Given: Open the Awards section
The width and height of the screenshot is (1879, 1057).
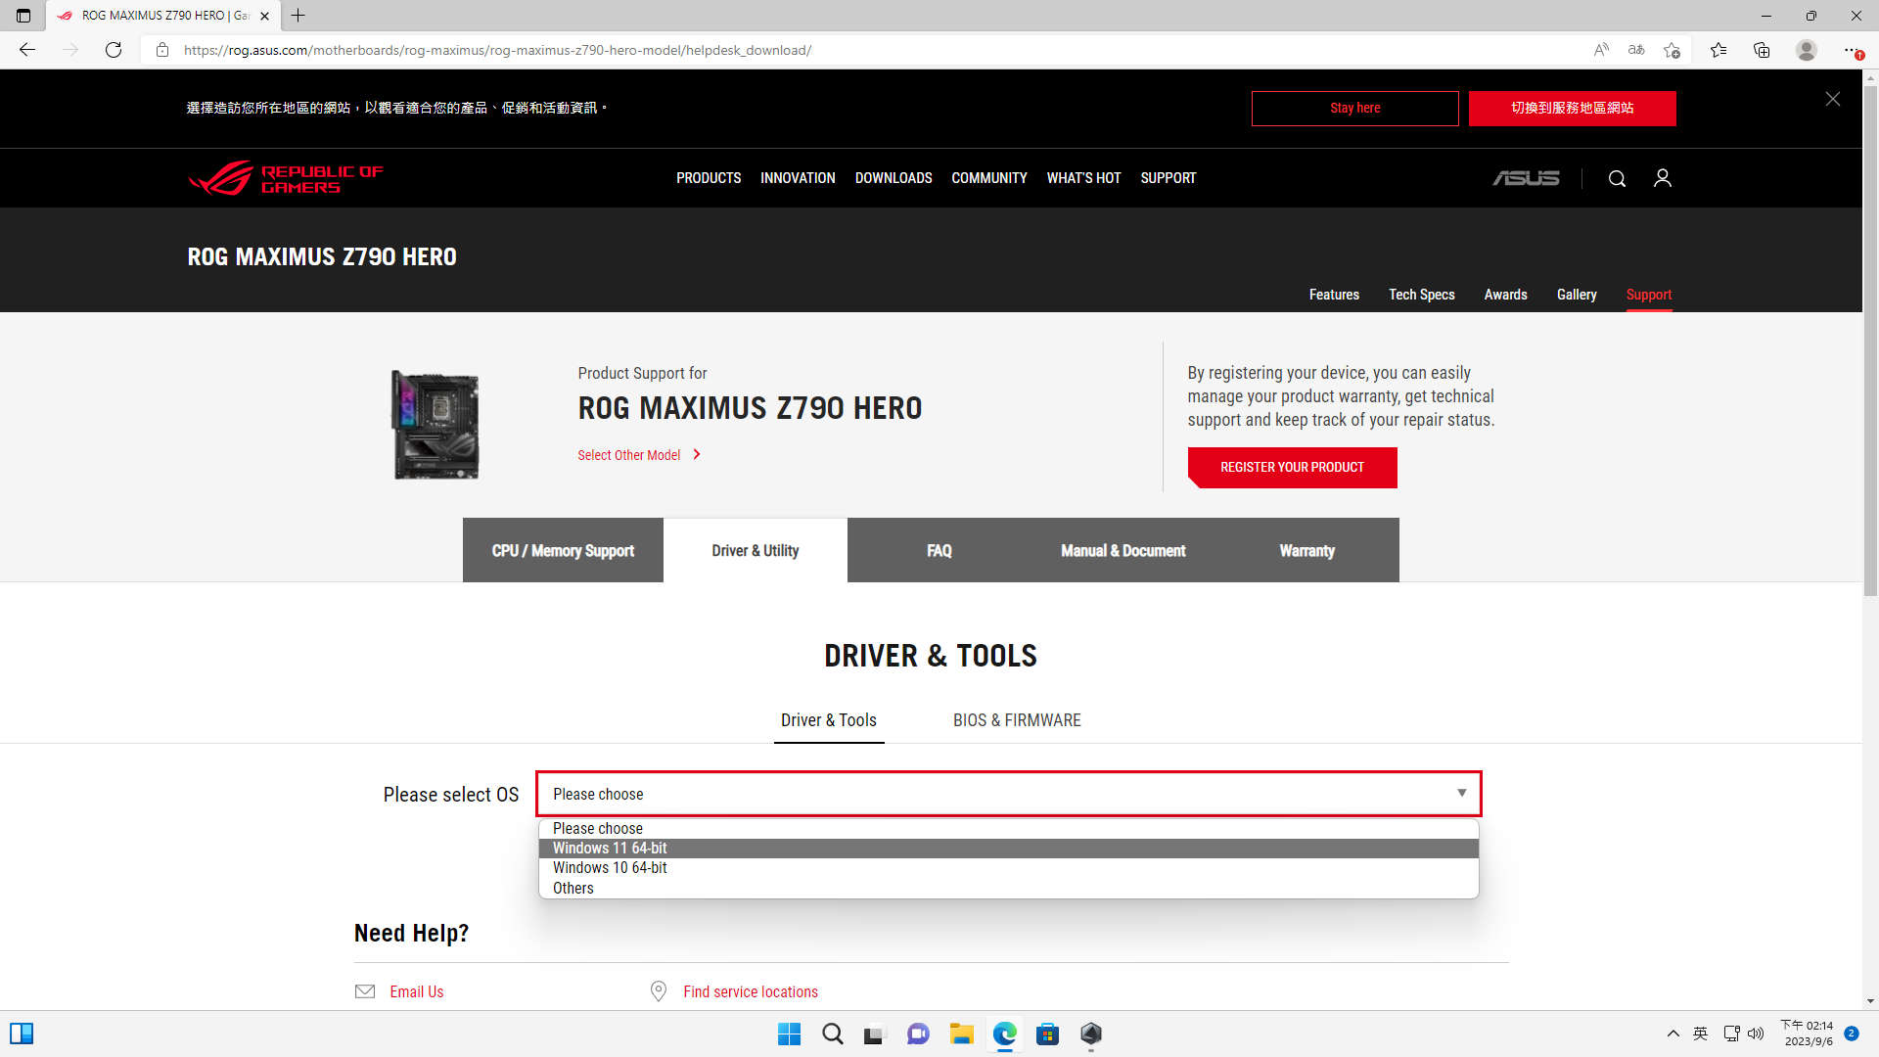Looking at the screenshot, I should click(1505, 295).
